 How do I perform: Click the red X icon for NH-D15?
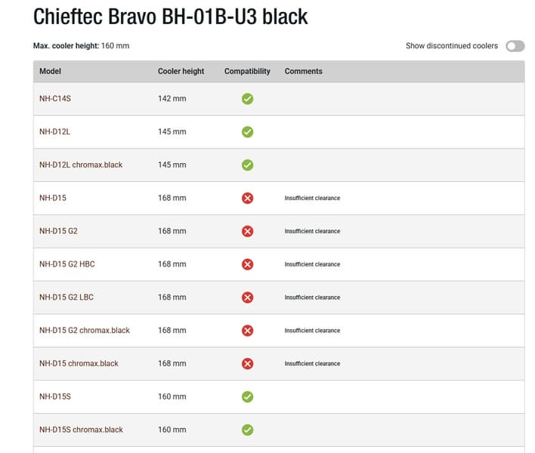(247, 198)
